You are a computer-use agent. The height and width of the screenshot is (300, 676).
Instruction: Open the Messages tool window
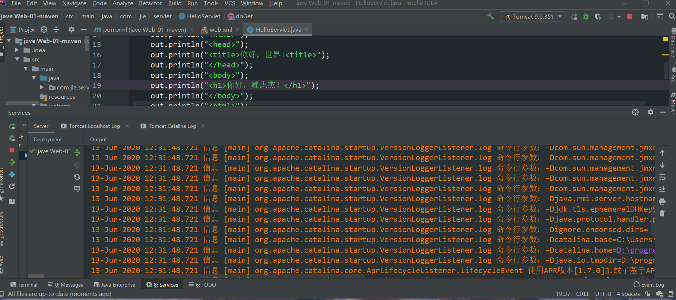coord(66,285)
